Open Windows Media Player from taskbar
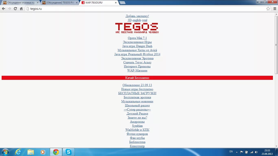 43,152
